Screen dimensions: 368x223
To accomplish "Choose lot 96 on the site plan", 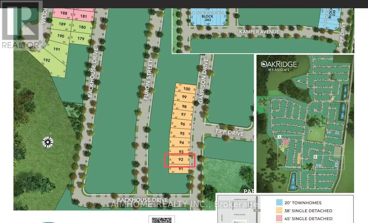I will click(183, 124).
